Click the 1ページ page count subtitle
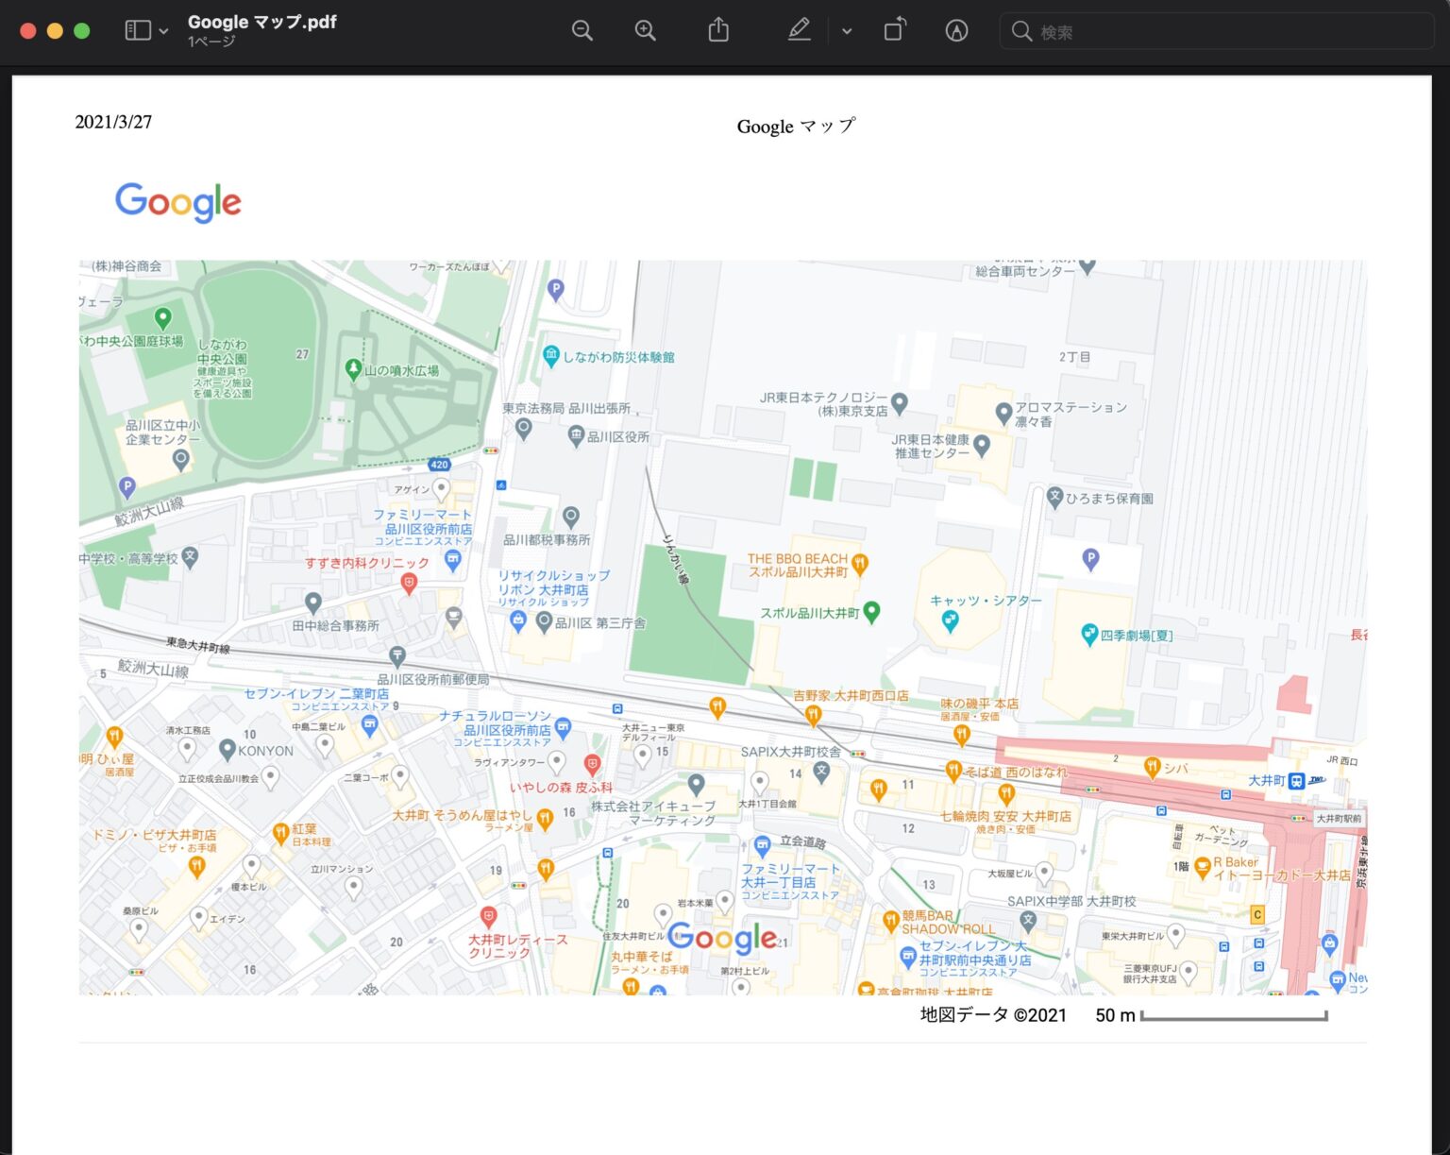 211,42
